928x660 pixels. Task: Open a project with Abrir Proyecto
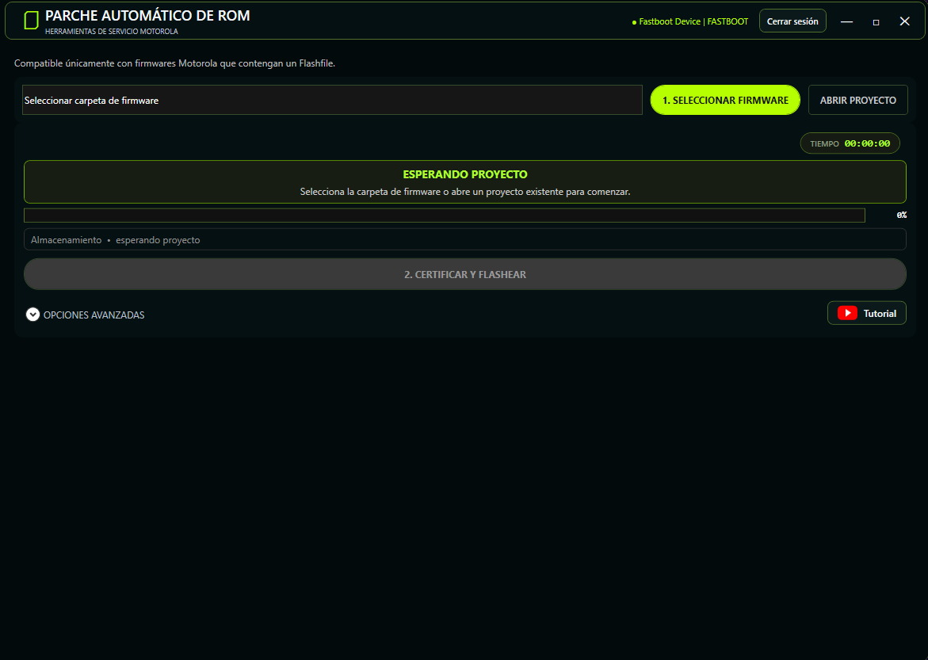[x=857, y=100]
